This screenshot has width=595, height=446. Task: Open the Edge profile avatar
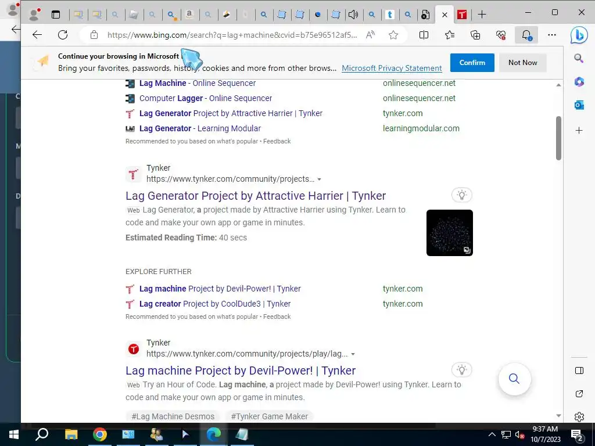click(x=34, y=15)
